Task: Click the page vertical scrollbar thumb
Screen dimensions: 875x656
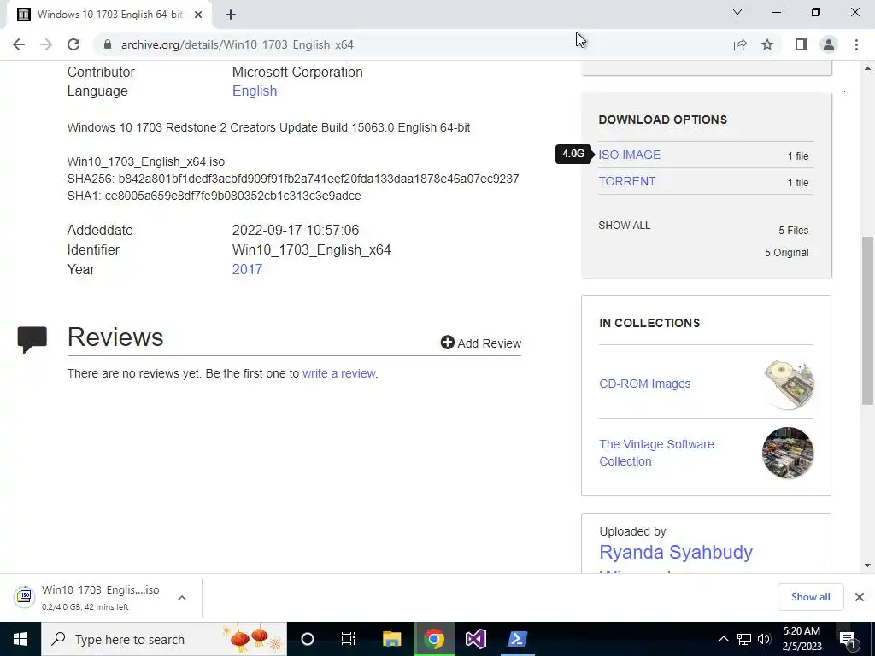Action: click(x=867, y=321)
